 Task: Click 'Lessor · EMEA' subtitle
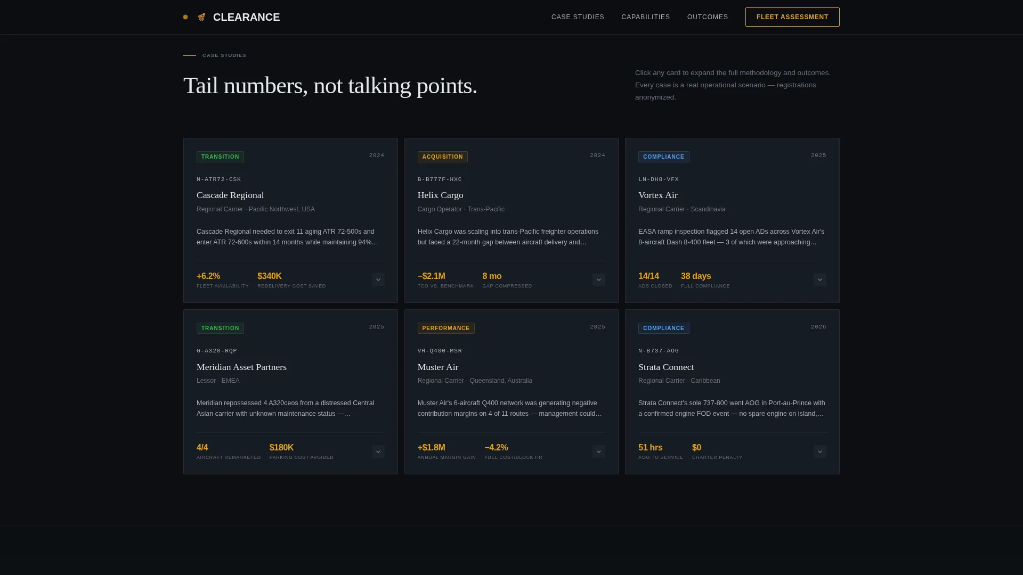coord(218,381)
